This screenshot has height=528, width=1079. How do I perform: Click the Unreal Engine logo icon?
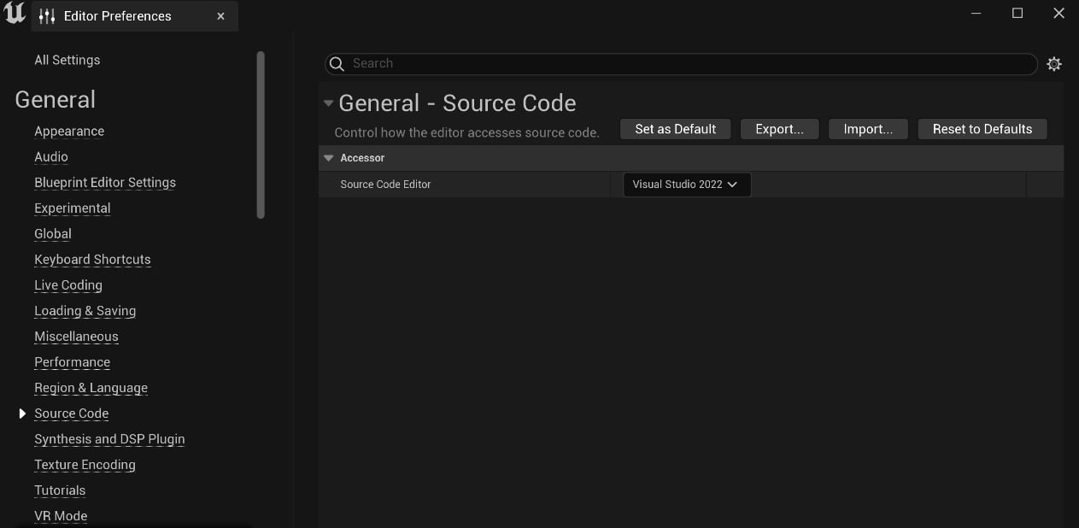click(x=15, y=14)
